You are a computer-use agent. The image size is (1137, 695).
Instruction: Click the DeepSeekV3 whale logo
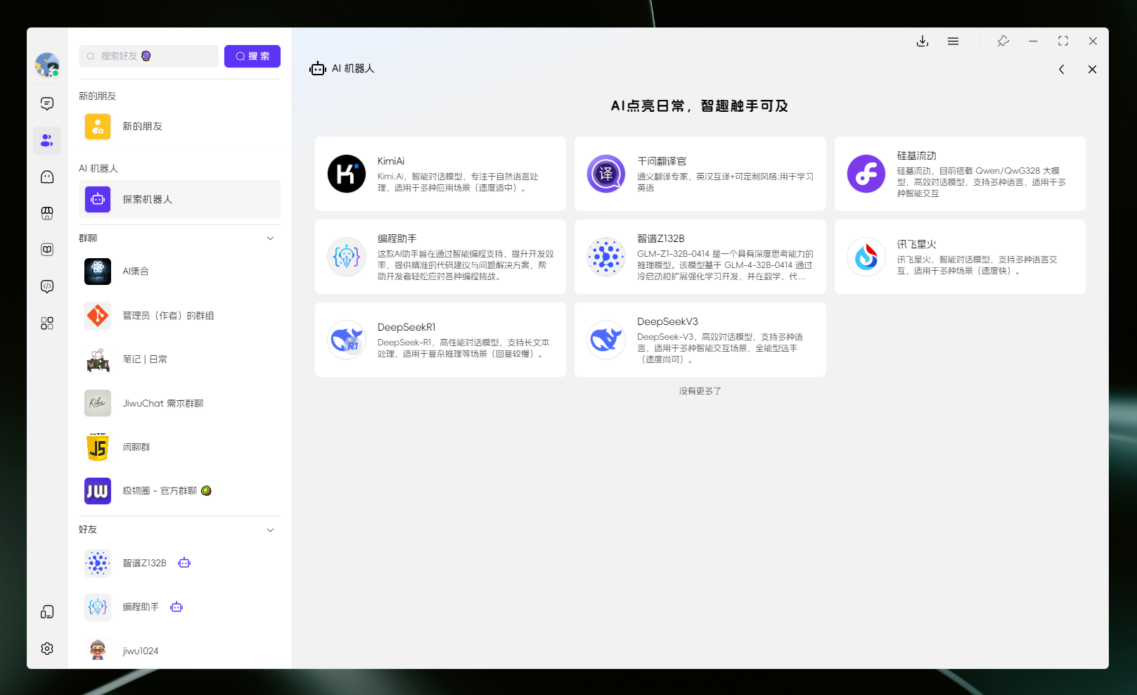click(x=606, y=340)
